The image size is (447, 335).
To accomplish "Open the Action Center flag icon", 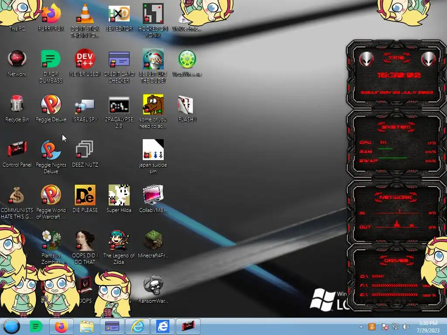I will point(385,327).
